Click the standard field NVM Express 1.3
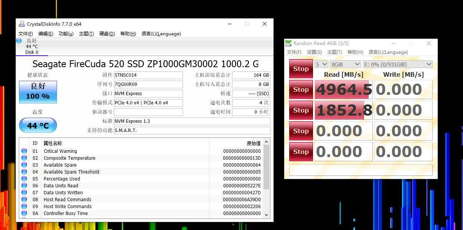Image resolution: width=463 pixels, height=230 pixels. coord(192,121)
